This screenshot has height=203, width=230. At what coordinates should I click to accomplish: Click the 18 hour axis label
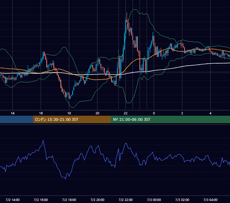pos(69,113)
